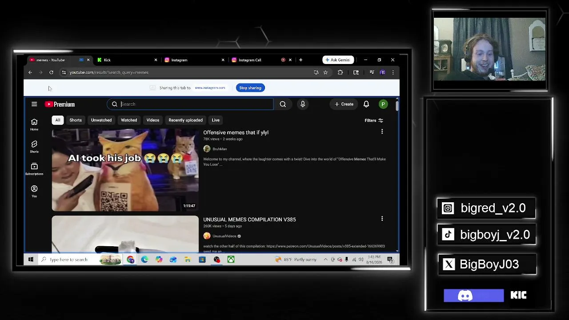Click the browser address bar URL
This screenshot has width=569, height=320.
(x=109, y=72)
